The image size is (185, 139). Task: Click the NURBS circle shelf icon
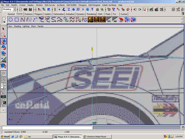point(11,20)
